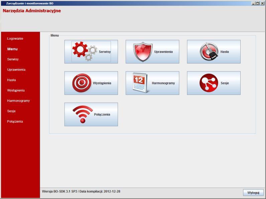Maximize the application window
Image resolution: width=266 pixels, height=199 pixels.
coord(258,3)
